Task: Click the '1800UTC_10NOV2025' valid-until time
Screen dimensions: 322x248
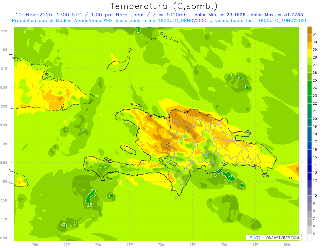Action: (x=283, y=21)
